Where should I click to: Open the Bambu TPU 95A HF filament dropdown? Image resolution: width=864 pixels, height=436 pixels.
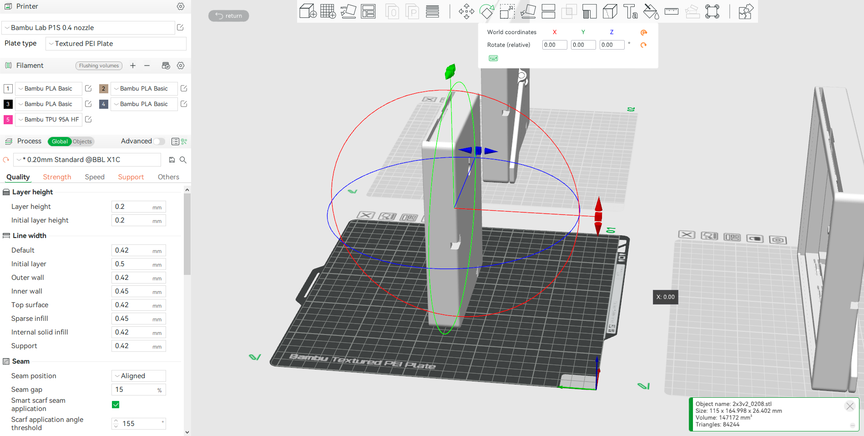pyautogui.click(x=49, y=119)
